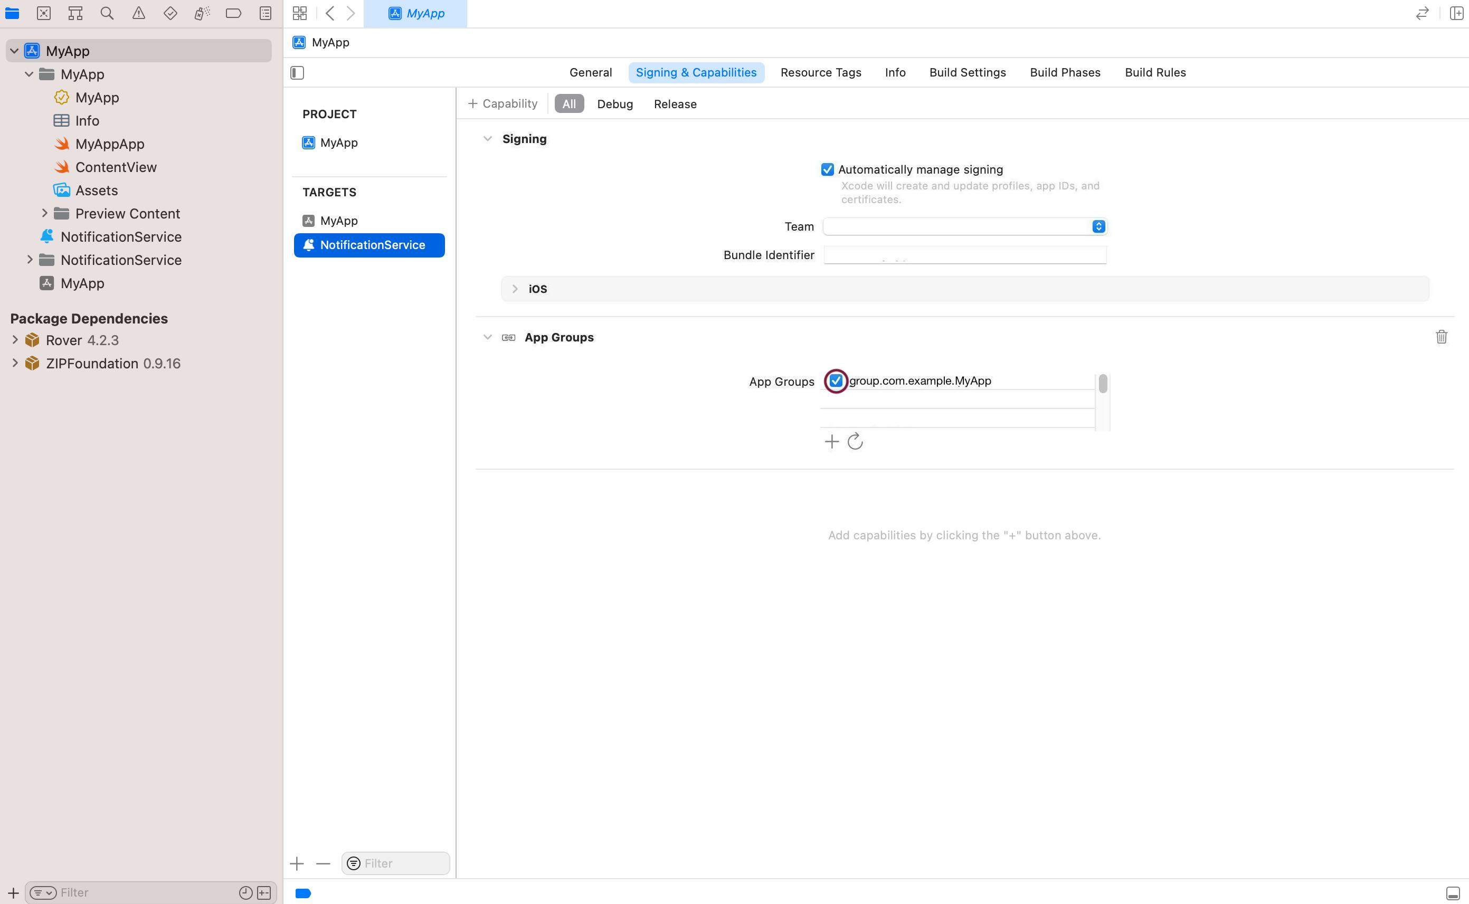1469x904 pixels.
Task: Open the Project navigator folder icon
Action: 12,13
